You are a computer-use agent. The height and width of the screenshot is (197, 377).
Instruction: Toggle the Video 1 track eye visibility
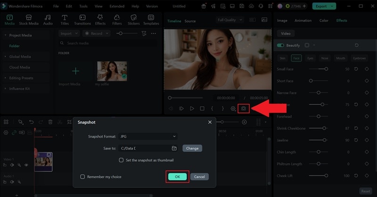pos(26,165)
